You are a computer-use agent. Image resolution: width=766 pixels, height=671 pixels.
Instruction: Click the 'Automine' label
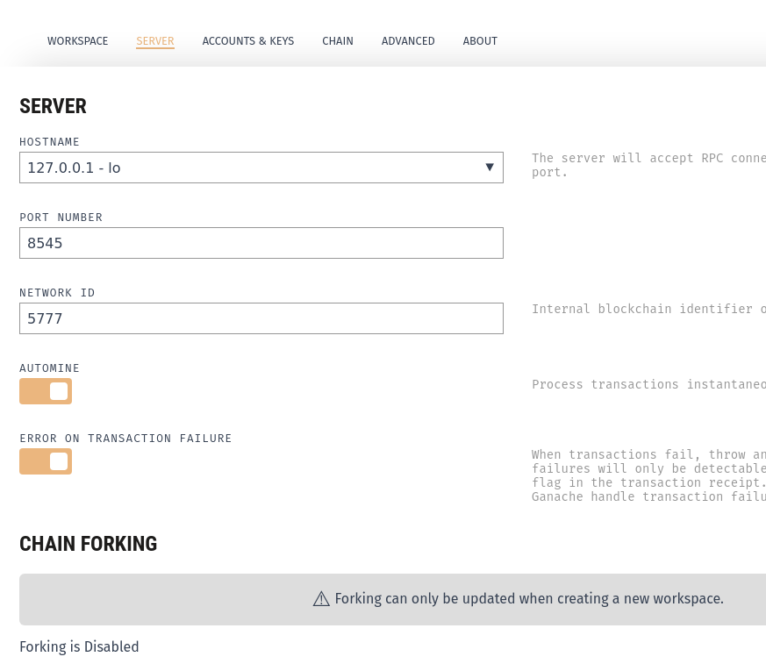[49, 368]
